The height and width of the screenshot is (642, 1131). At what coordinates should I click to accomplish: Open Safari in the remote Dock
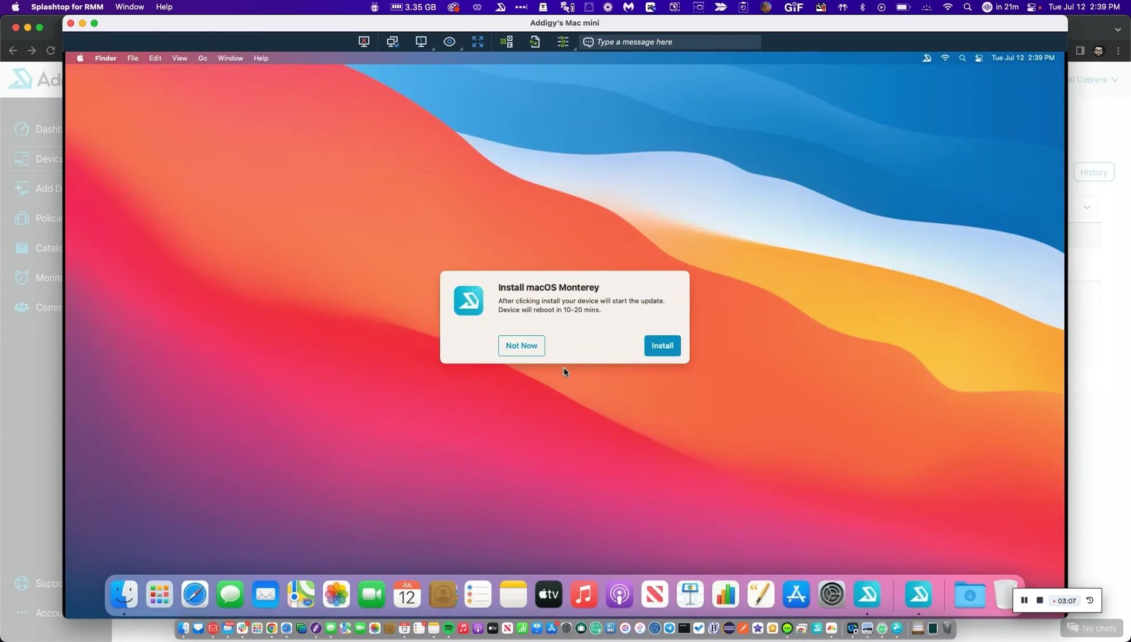(195, 595)
